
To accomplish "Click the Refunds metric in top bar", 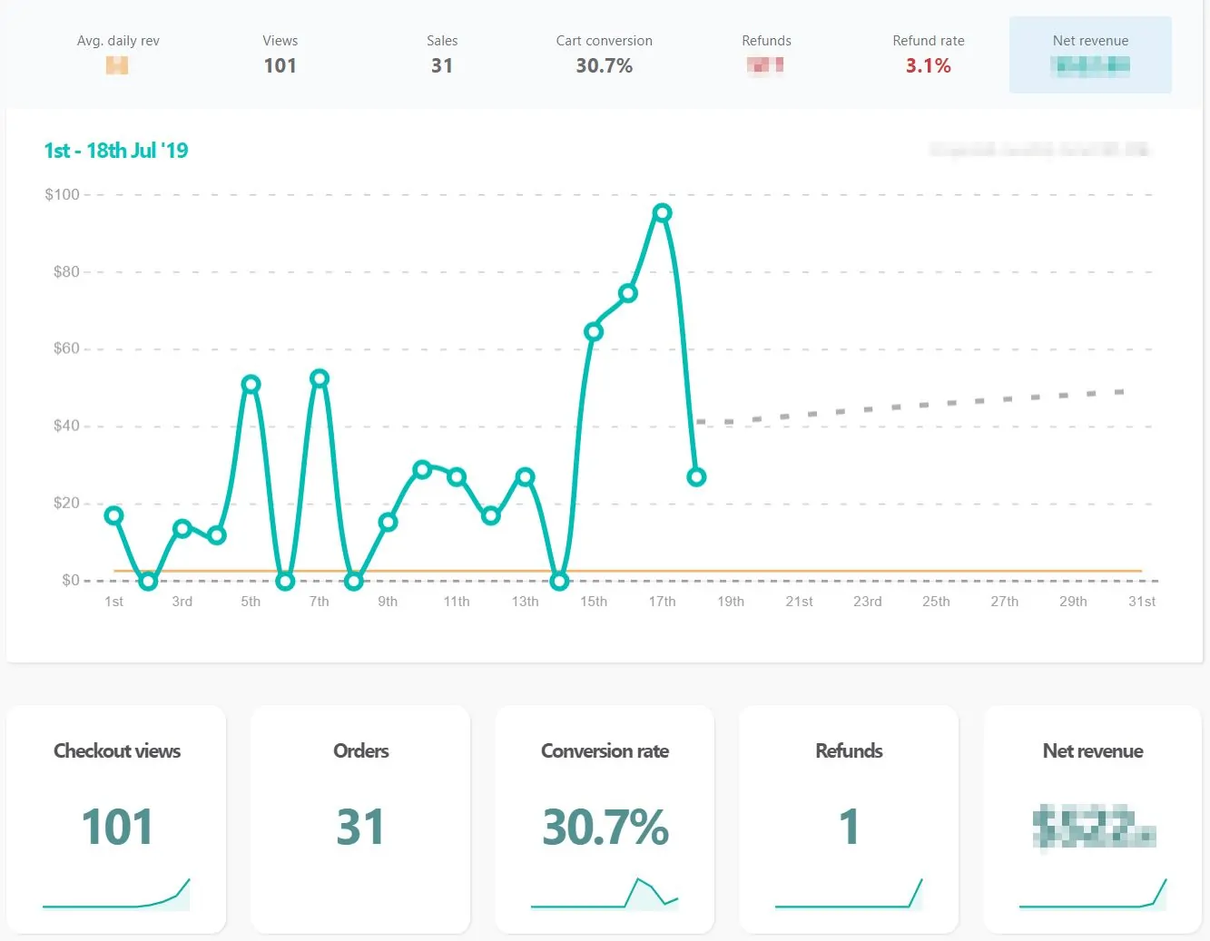I will [x=766, y=53].
